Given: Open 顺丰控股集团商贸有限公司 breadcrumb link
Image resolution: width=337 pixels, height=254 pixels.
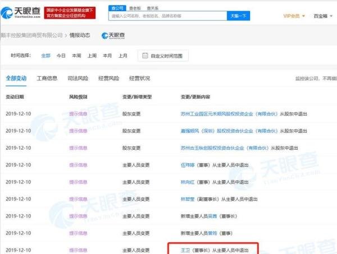Looking at the screenshot, I should pos(31,35).
